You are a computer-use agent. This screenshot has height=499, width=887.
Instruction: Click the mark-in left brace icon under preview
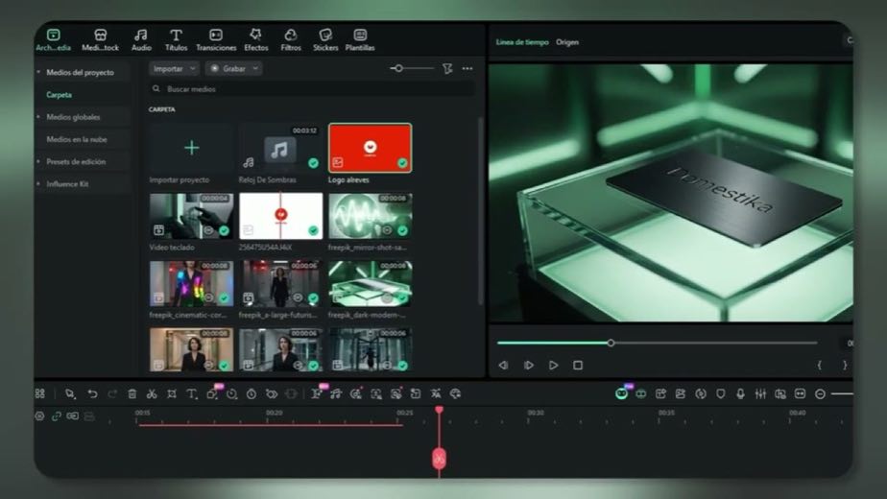click(819, 366)
